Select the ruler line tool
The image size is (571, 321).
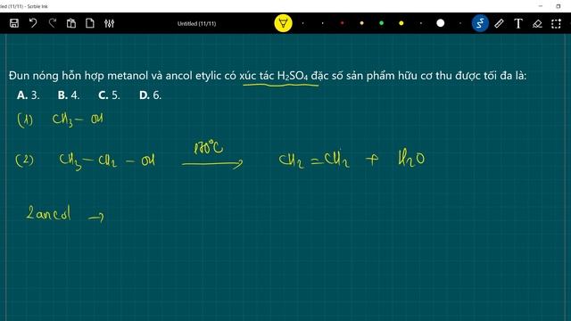tap(499, 23)
